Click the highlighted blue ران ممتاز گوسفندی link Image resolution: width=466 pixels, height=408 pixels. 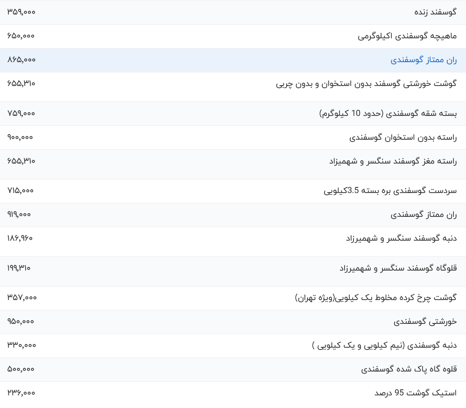[x=424, y=60]
